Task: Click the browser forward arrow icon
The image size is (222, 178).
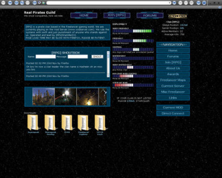Action: pos(10,3)
